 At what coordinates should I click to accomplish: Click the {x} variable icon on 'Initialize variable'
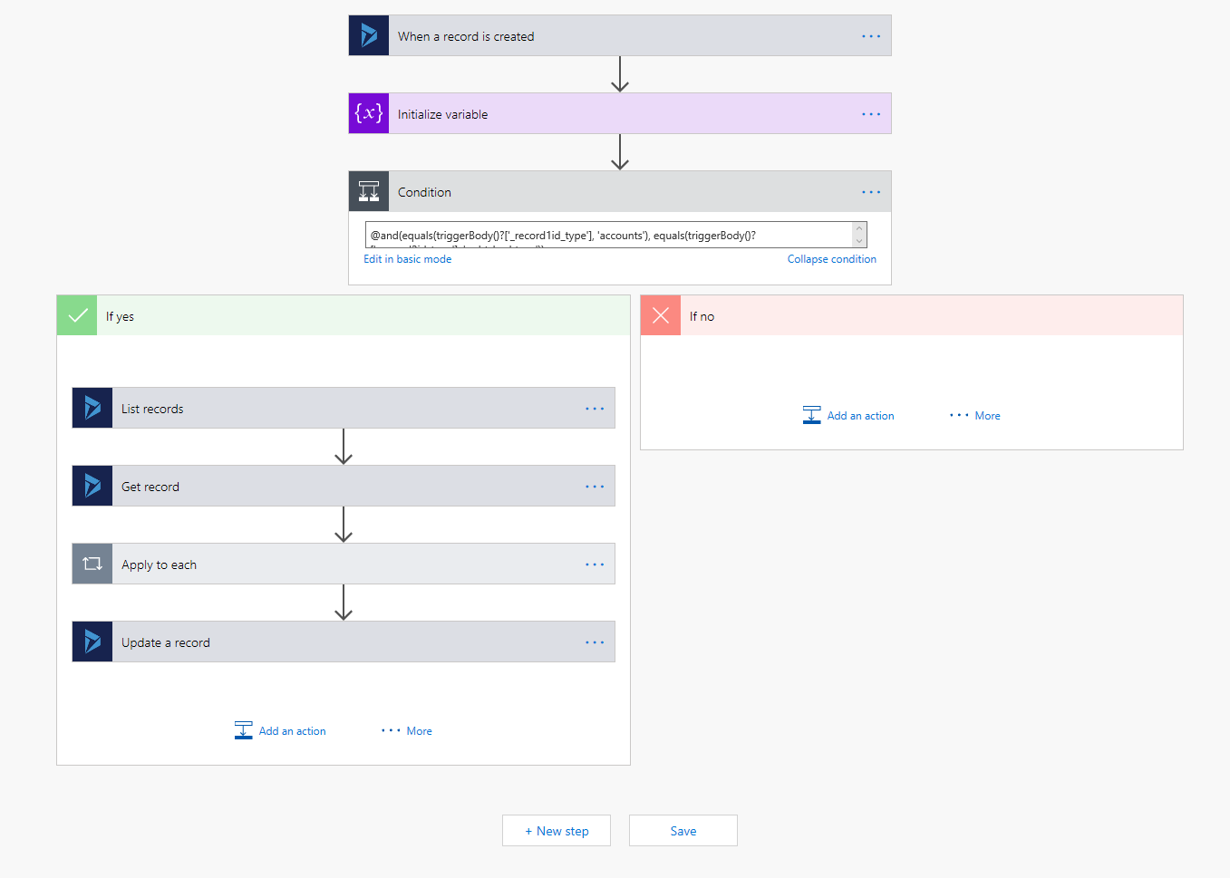click(368, 112)
